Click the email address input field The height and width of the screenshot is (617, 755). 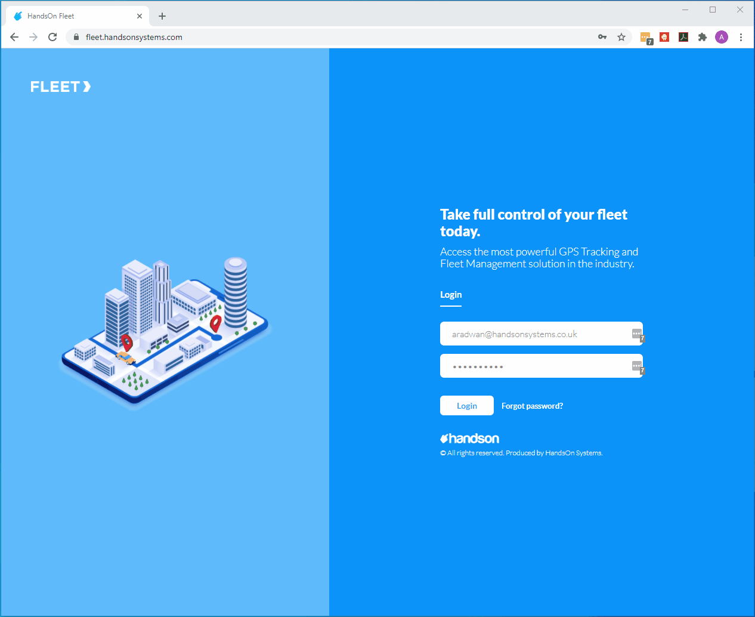[x=542, y=334]
